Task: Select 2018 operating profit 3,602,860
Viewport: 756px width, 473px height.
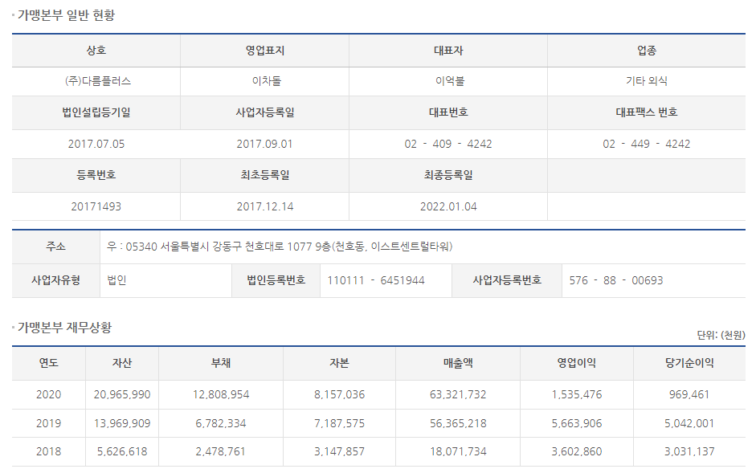Action: (577, 451)
